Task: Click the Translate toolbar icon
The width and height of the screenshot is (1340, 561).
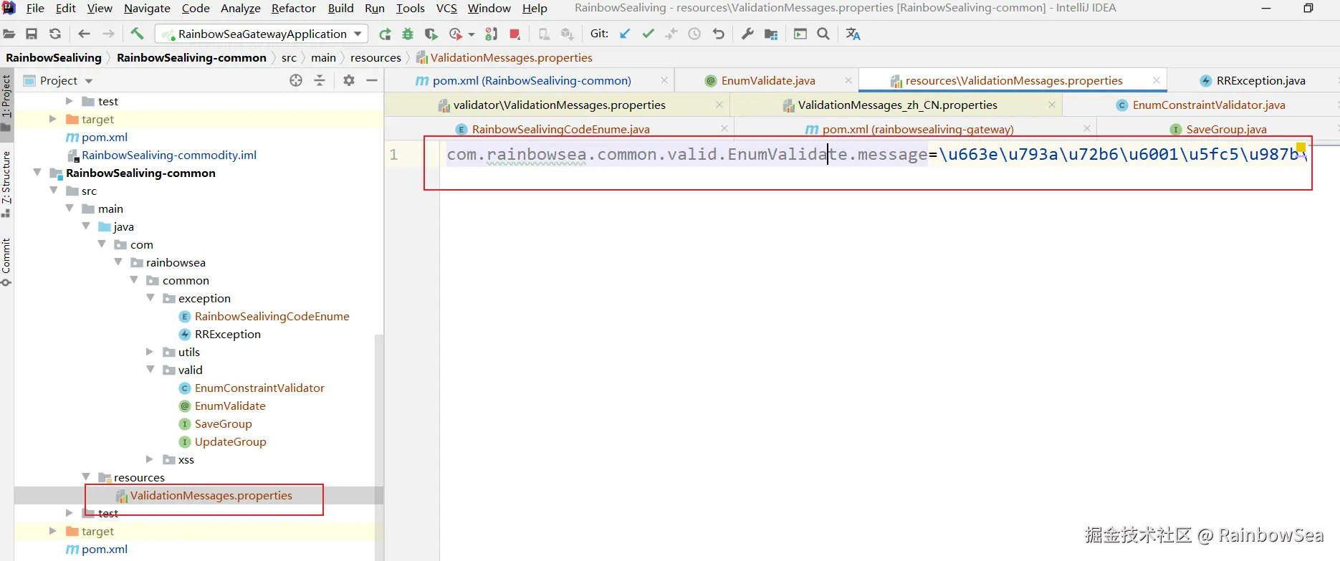Action: [x=853, y=34]
